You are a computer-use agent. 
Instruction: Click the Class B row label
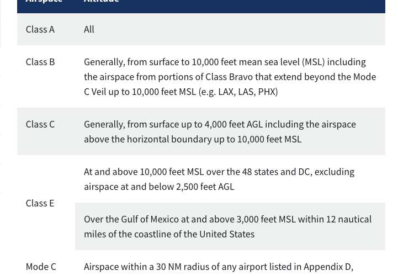pos(40,62)
